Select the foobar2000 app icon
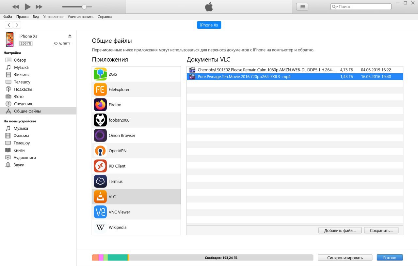This screenshot has width=418, height=266. point(100,120)
